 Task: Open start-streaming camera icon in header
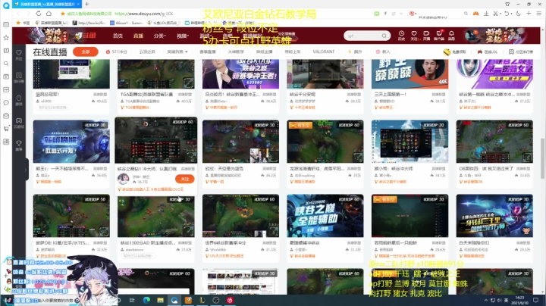coord(426,35)
